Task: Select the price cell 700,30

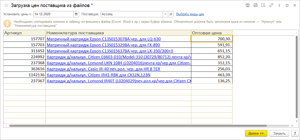Action: click(x=212, y=39)
